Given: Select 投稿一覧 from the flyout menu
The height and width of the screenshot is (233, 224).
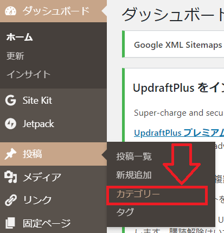Looking at the screenshot, I should (134, 156).
